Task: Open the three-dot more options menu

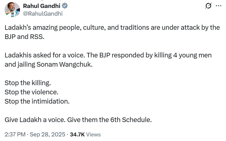Action: (x=218, y=6)
